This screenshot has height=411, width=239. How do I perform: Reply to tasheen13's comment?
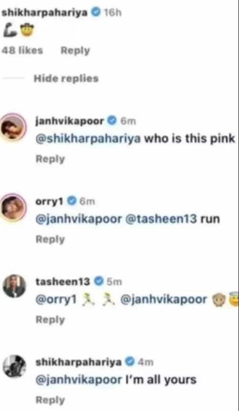[50, 319]
